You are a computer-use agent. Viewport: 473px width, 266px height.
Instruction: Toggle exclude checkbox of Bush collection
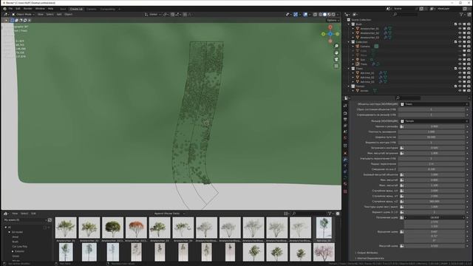(x=455, y=24)
